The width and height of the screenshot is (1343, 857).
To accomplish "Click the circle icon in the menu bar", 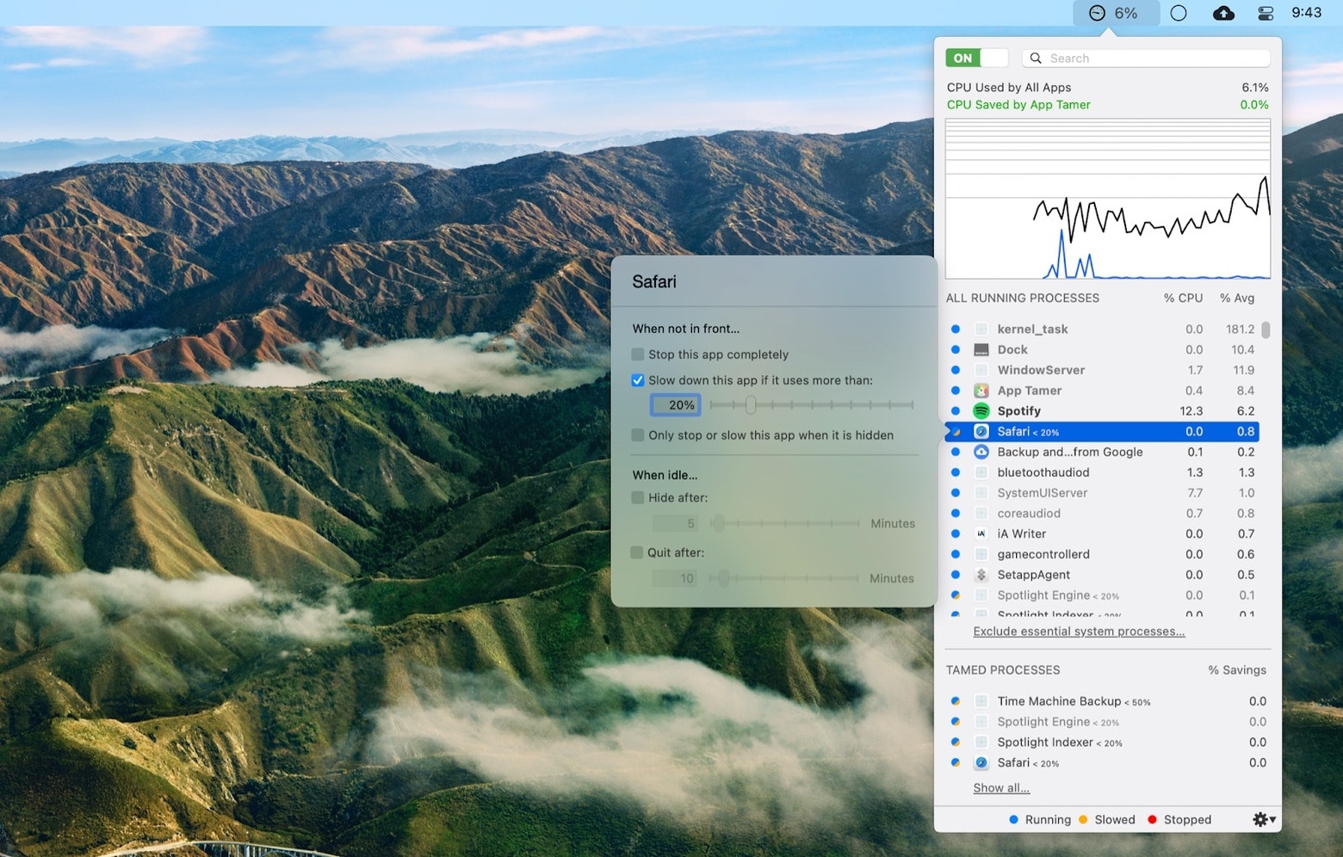I will 1179,13.
